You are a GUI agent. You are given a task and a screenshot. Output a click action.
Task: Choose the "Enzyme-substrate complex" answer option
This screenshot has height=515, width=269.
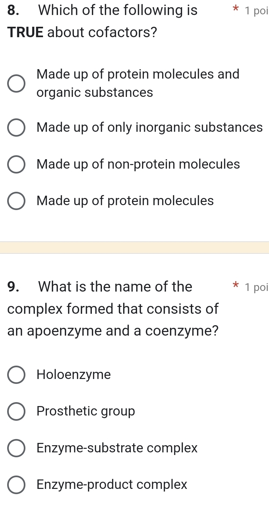(x=17, y=448)
